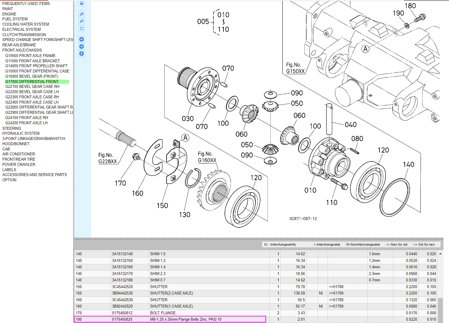Open G16000 BEVEL GEAR (FRONT) figure
449x323 pixels.
32,76
